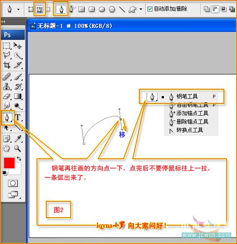Choose 删除锚点工具 from the flyout menu
The height and width of the screenshot is (244, 237).
191,122
